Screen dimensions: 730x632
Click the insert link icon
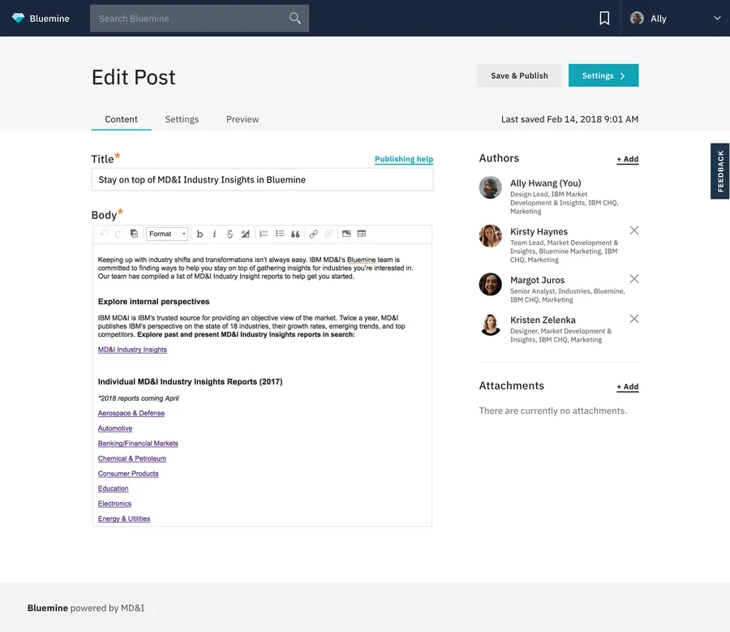(x=313, y=234)
